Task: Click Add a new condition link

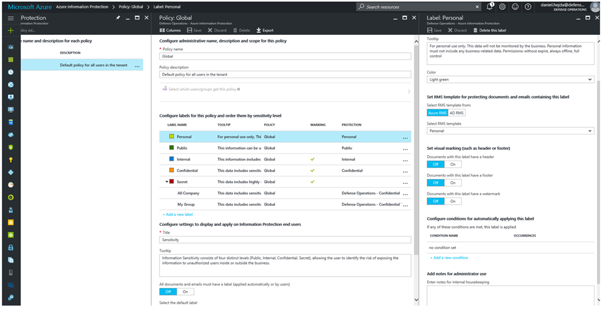Action: tap(449, 257)
